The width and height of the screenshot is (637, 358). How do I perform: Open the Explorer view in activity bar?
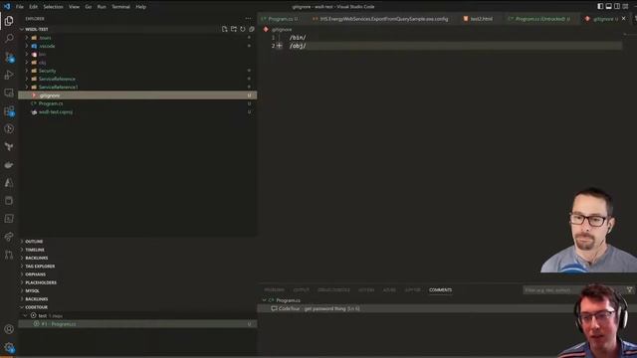click(x=9, y=21)
